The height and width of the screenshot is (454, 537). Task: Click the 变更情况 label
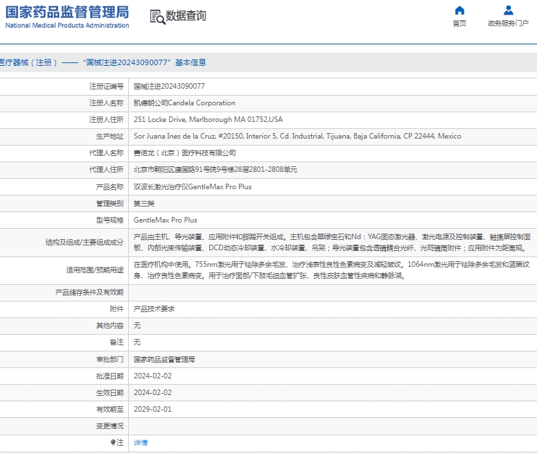109,426
